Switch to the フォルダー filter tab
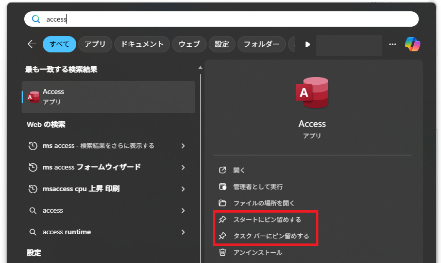 click(x=262, y=44)
